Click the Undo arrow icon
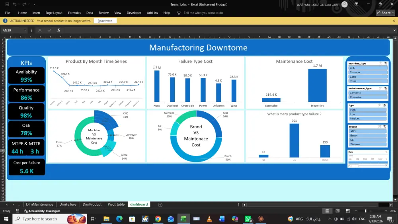 pos(15,4)
